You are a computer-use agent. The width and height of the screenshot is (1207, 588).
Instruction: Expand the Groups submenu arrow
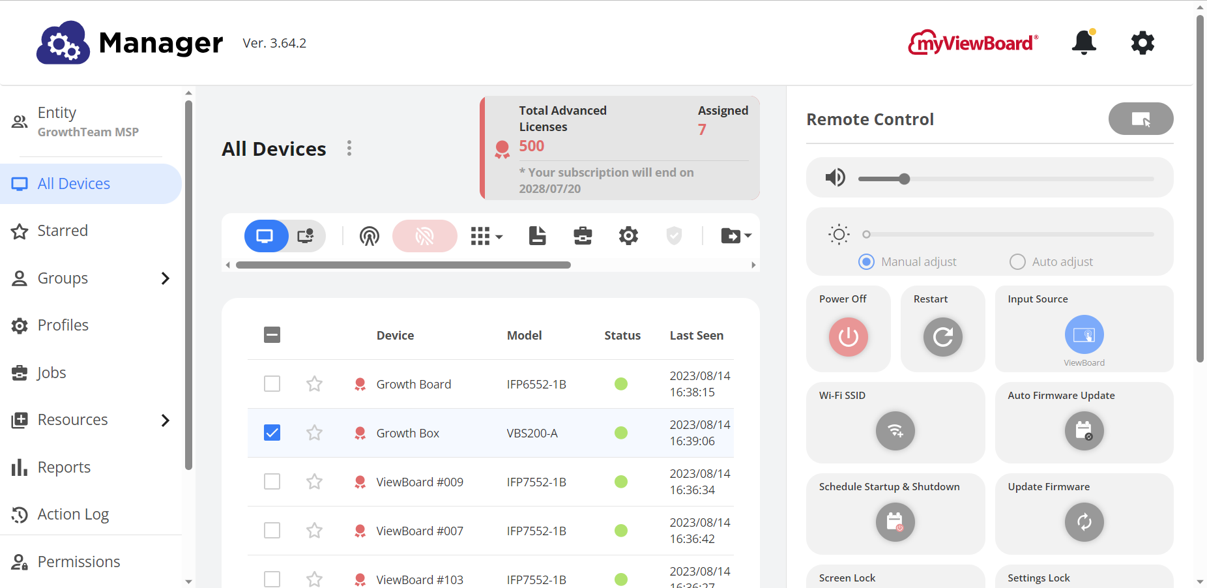pyautogui.click(x=166, y=278)
